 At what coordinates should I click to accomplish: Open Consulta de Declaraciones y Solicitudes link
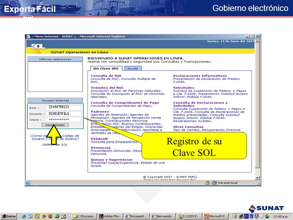point(200,104)
